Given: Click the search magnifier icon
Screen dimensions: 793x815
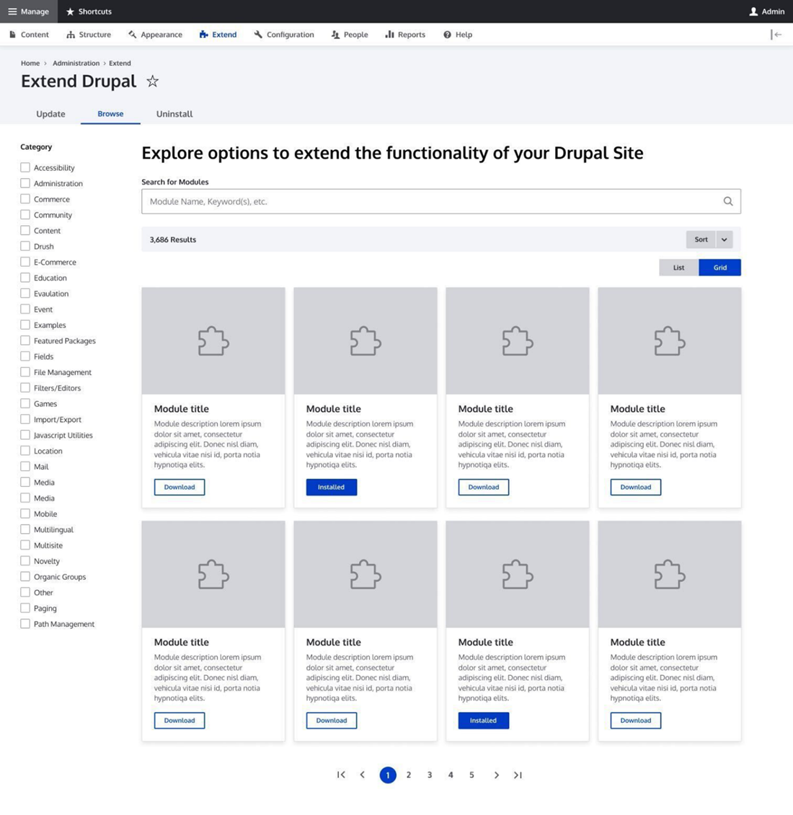Looking at the screenshot, I should (728, 201).
